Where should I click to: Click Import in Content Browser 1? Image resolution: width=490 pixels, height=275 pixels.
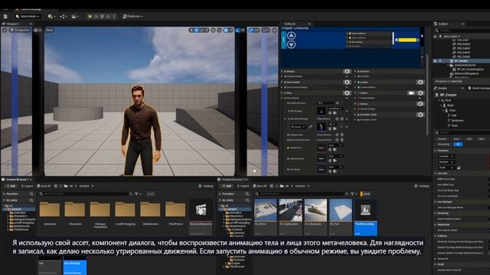pos(28,186)
